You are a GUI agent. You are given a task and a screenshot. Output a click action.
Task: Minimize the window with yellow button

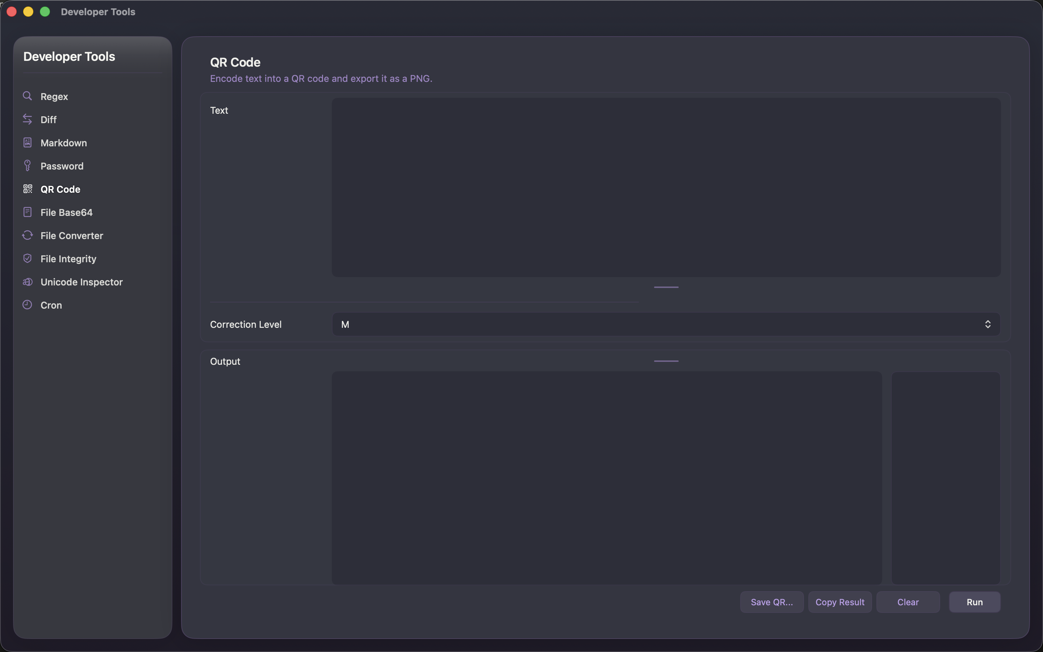29,12
